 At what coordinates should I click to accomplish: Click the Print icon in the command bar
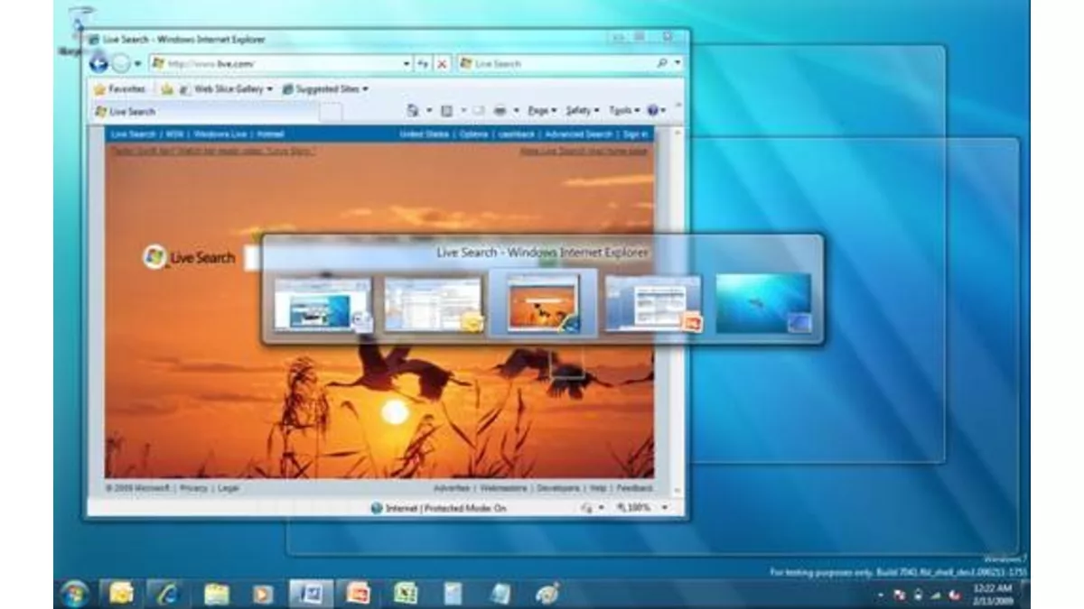[500, 111]
